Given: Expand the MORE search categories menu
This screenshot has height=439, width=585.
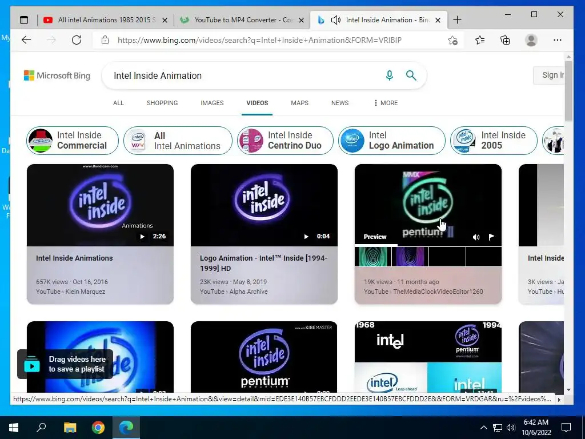Looking at the screenshot, I should pyautogui.click(x=386, y=103).
